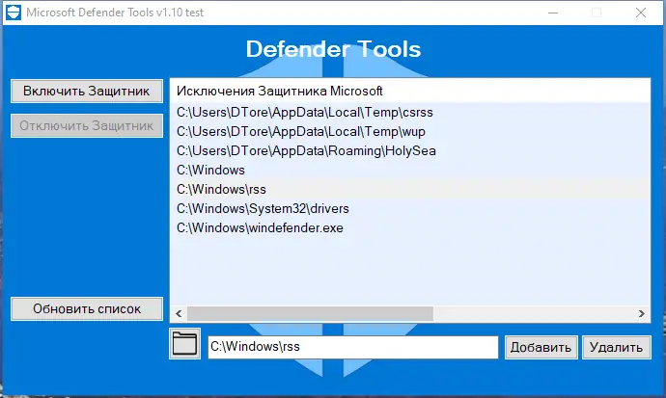Image resolution: width=666 pixels, height=398 pixels.
Task: Select the windefender.exe exclusion row
Action: (410, 228)
